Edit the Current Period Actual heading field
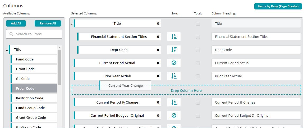The width and height of the screenshot is (304, 128). pos(256,63)
